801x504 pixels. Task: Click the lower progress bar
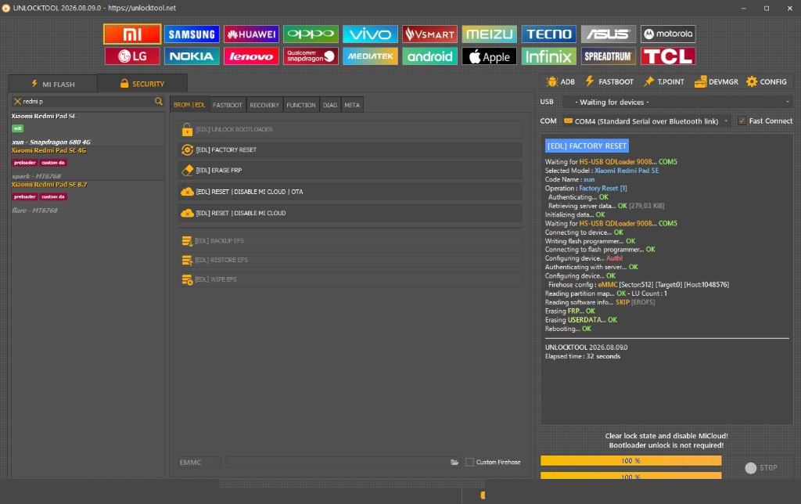point(631,475)
